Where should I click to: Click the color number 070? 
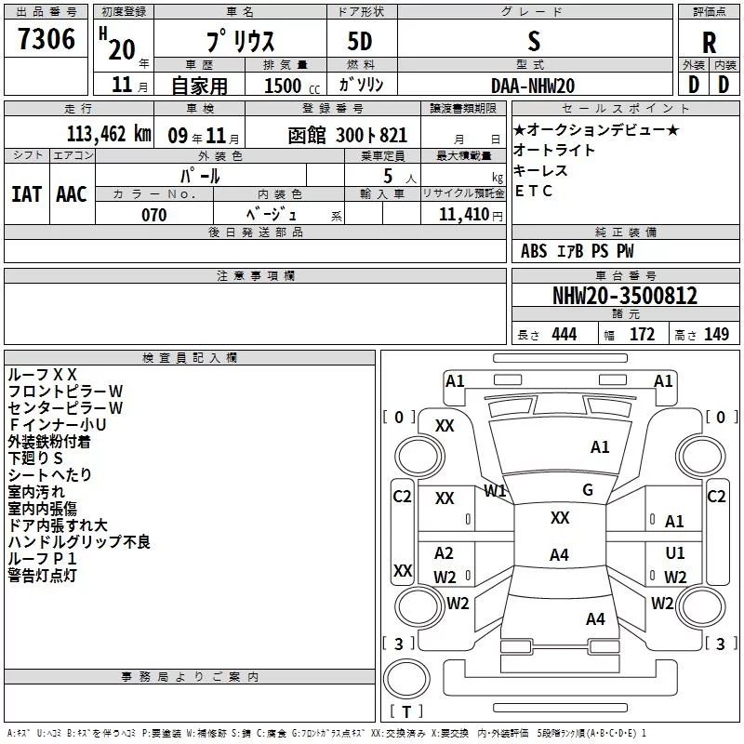(154, 215)
